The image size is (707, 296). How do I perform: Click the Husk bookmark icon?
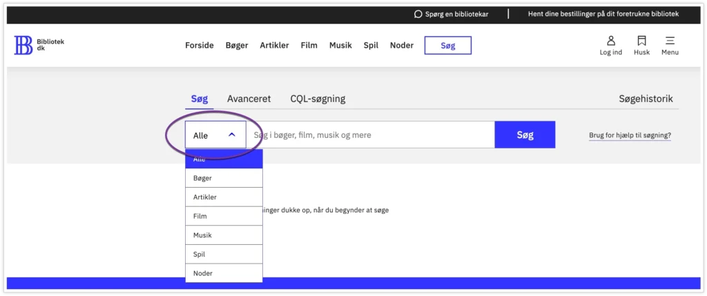(x=641, y=41)
